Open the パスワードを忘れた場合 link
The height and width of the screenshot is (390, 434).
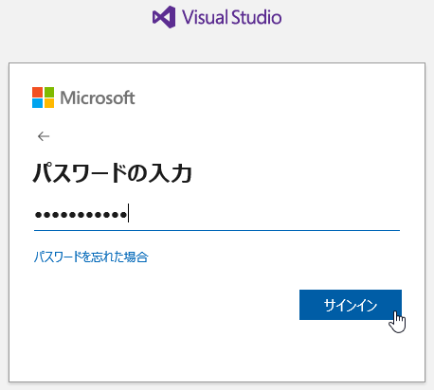click(x=91, y=257)
